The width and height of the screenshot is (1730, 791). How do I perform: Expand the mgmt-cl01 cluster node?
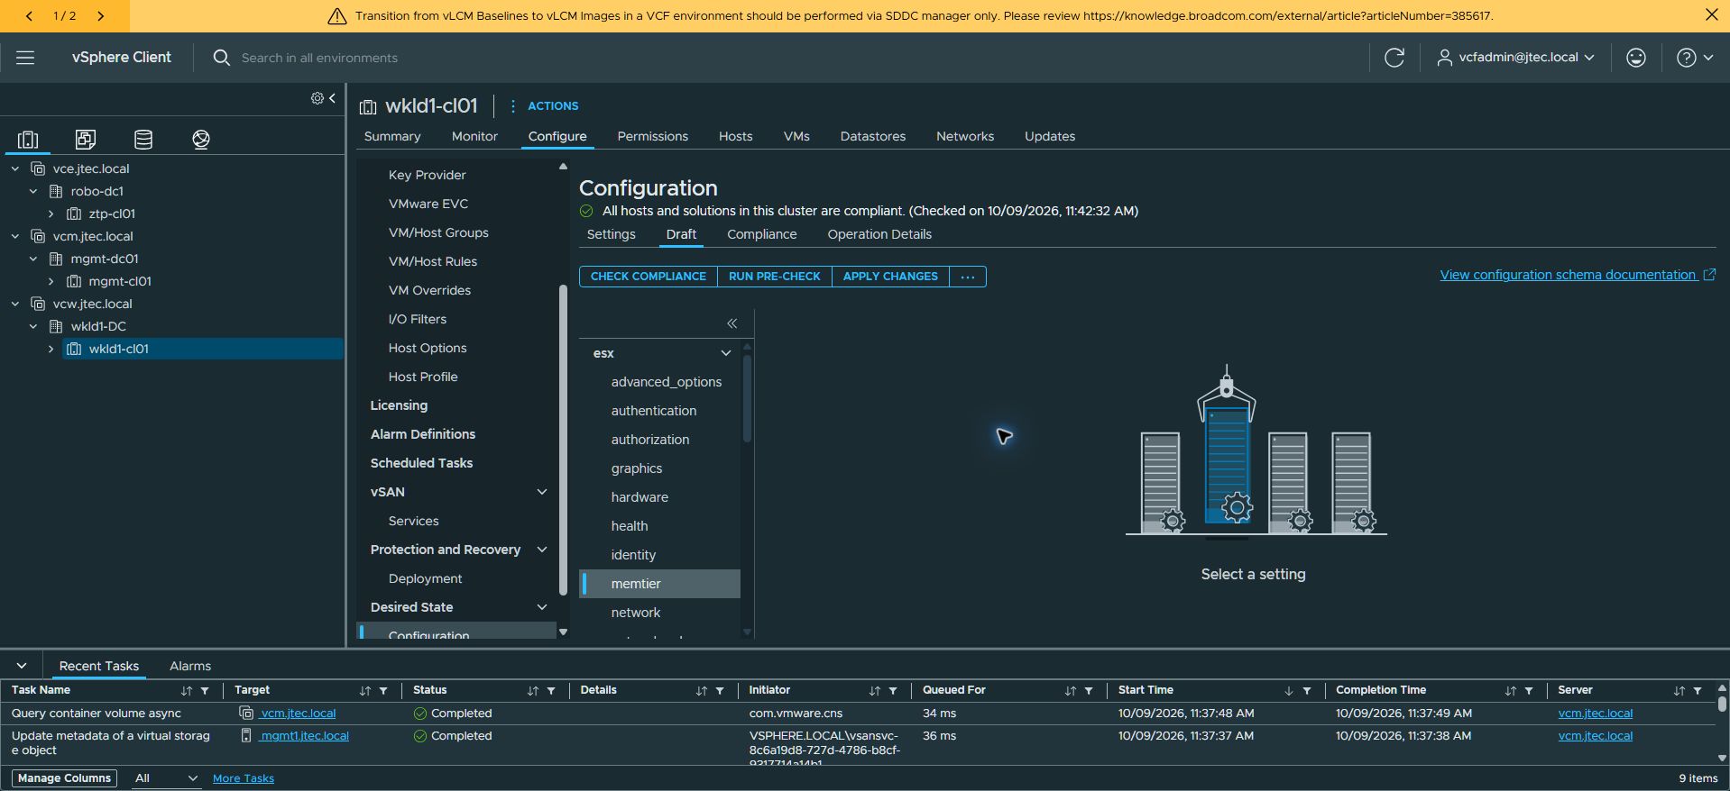pos(51,281)
